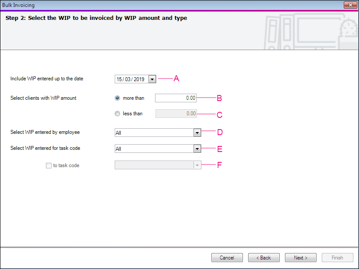
Task: Expand the employee dropdown arrow
Action: click(197, 133)
